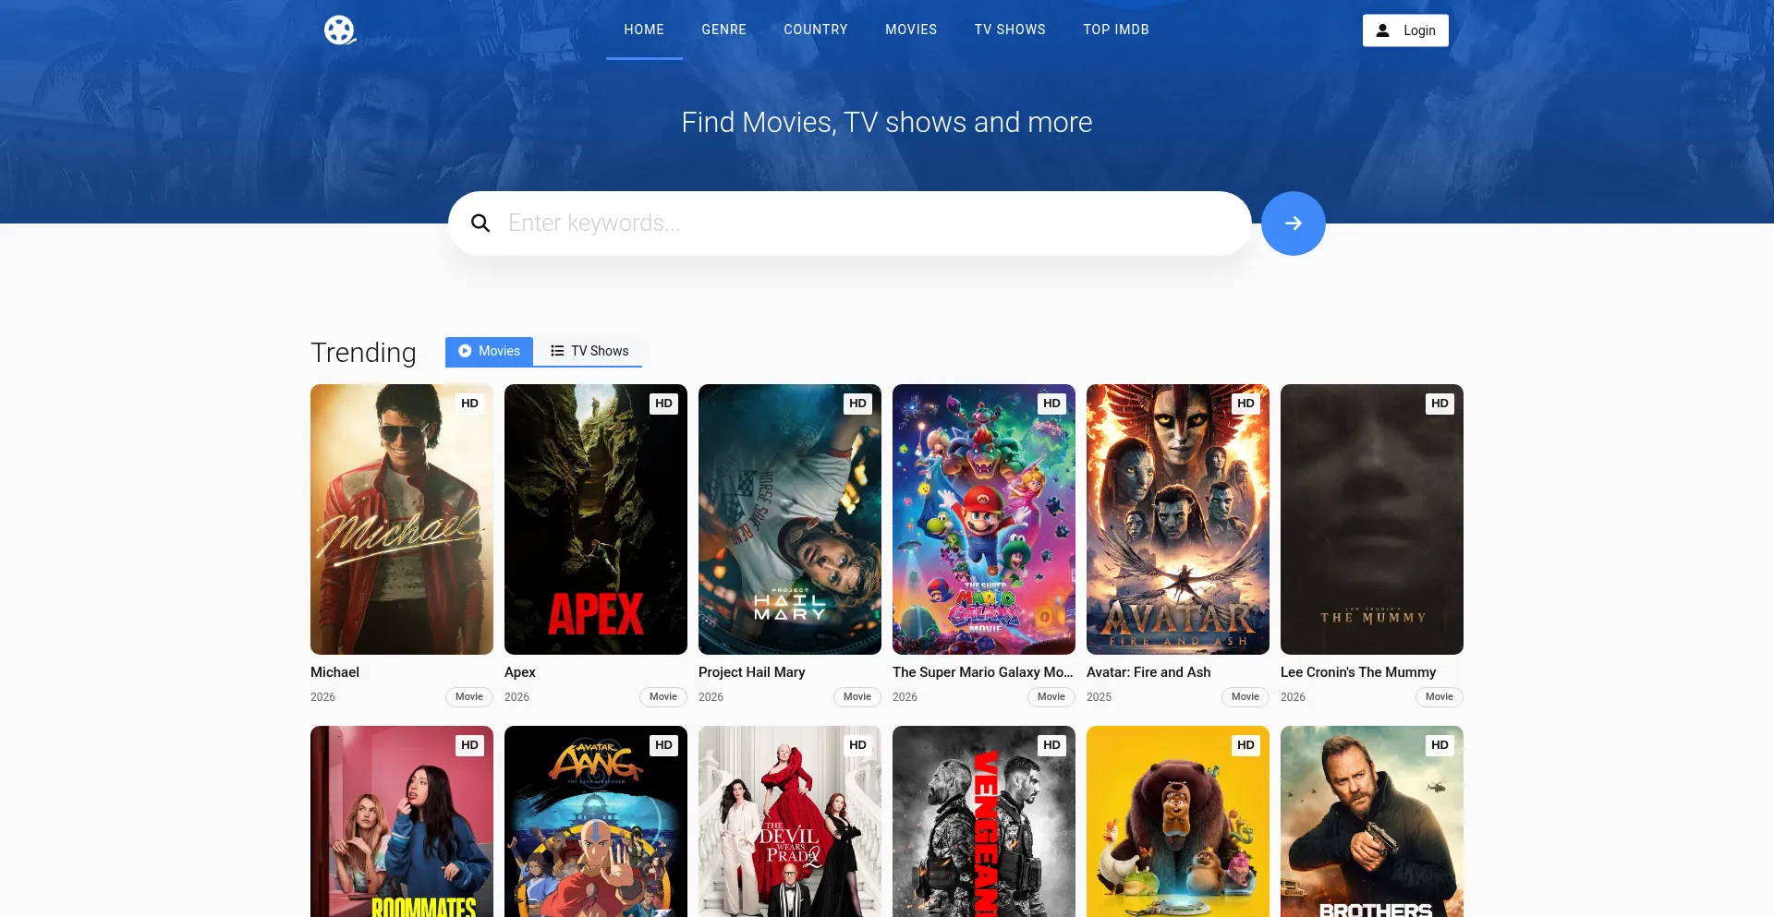Click the HD badge on Devil Wears Prada poster
Image resolution: width=1774 pixels, height=917 pixels.
pos(857,745)
